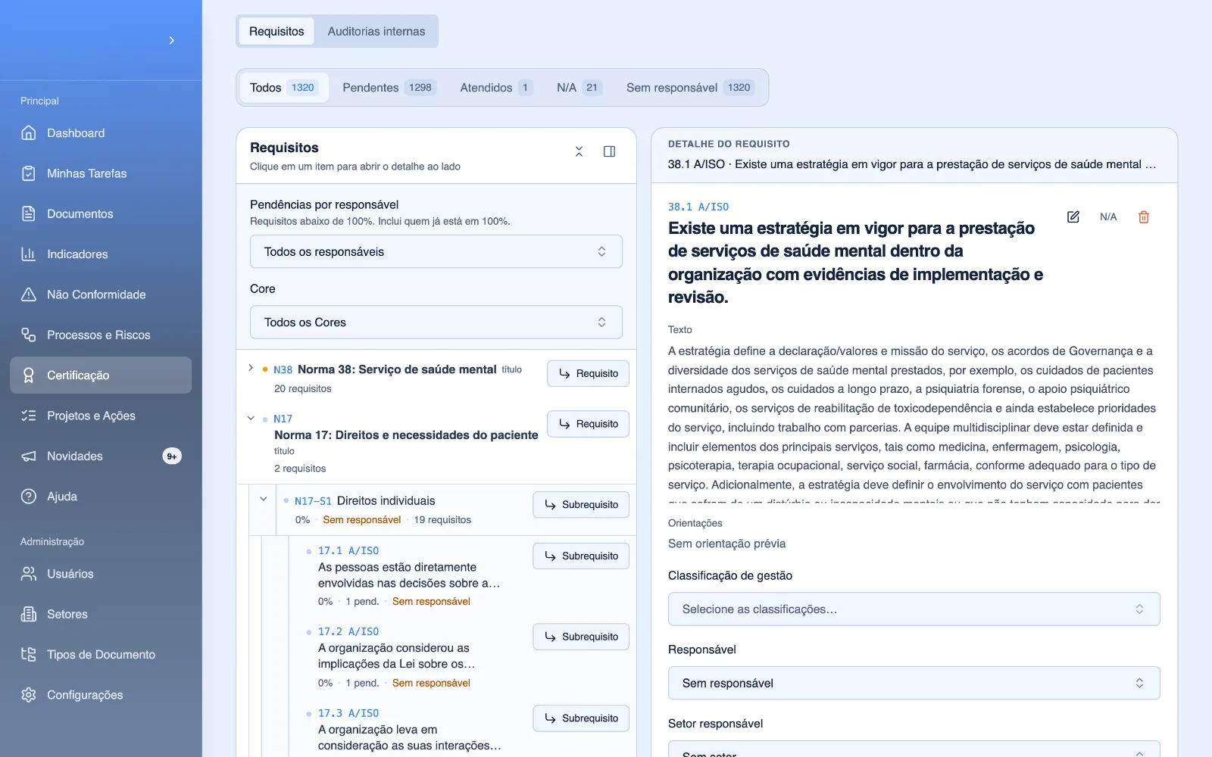Collapse all items in the Requisitos list
This screenshot has height=757, width=1212.
point(579,151)
